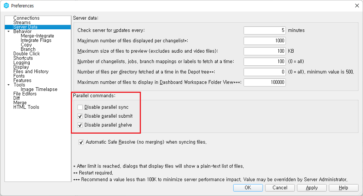Viewport: 363px width, 196px height.
Task: Collapse the Behavior tree node
Action: (9, 32)
